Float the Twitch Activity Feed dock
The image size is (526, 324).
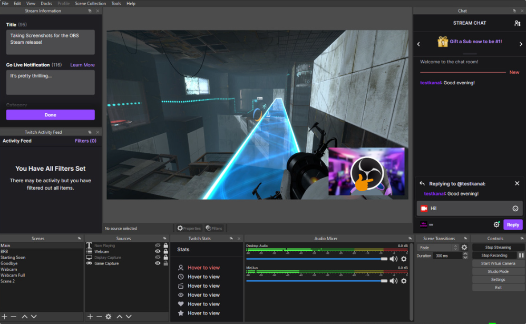(x=90, y=132)
